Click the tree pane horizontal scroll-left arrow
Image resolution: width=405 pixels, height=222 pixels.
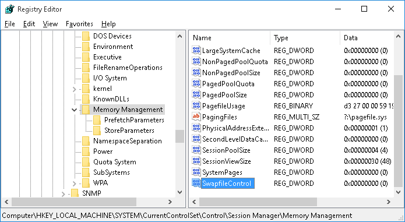tap(7, 202)
